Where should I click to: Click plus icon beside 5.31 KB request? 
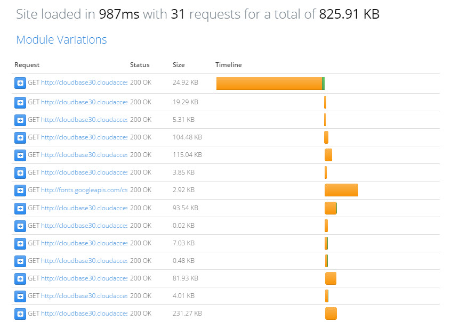[x=20, y=120]
